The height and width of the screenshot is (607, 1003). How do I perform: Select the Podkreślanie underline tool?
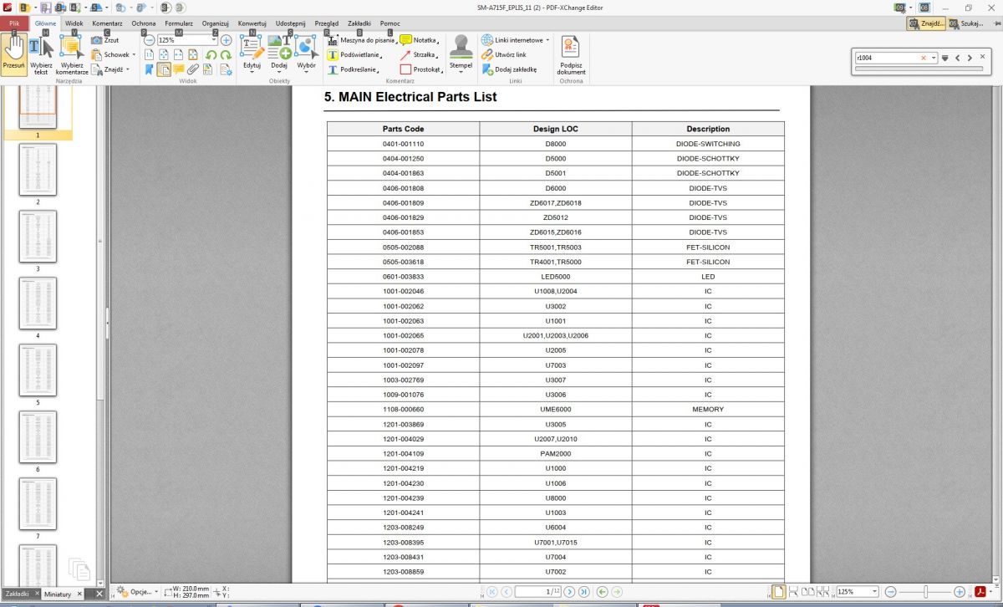(x=354, y=69)
